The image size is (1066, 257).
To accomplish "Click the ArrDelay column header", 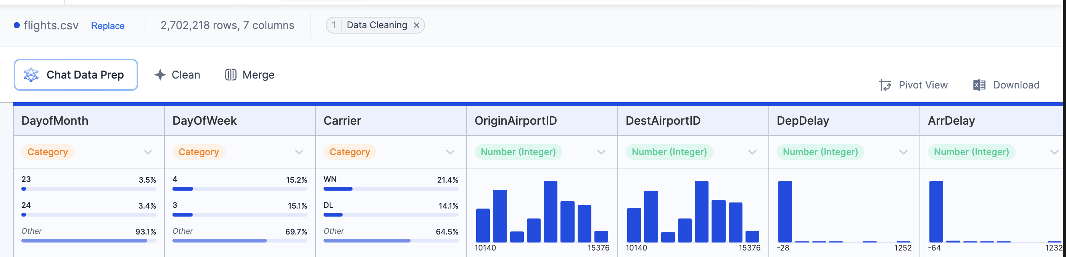I will (x=951, y=121).
